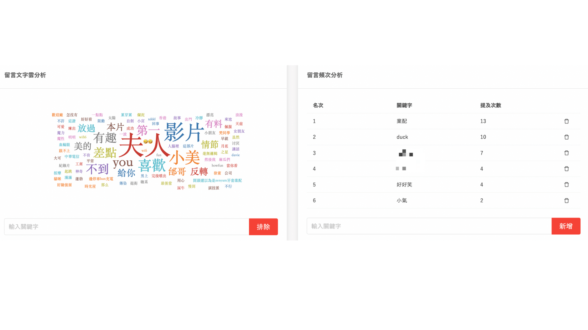Screen dimensions: 588x330
Task: Click the rank number 6 cell
Action: pos(314,201)
